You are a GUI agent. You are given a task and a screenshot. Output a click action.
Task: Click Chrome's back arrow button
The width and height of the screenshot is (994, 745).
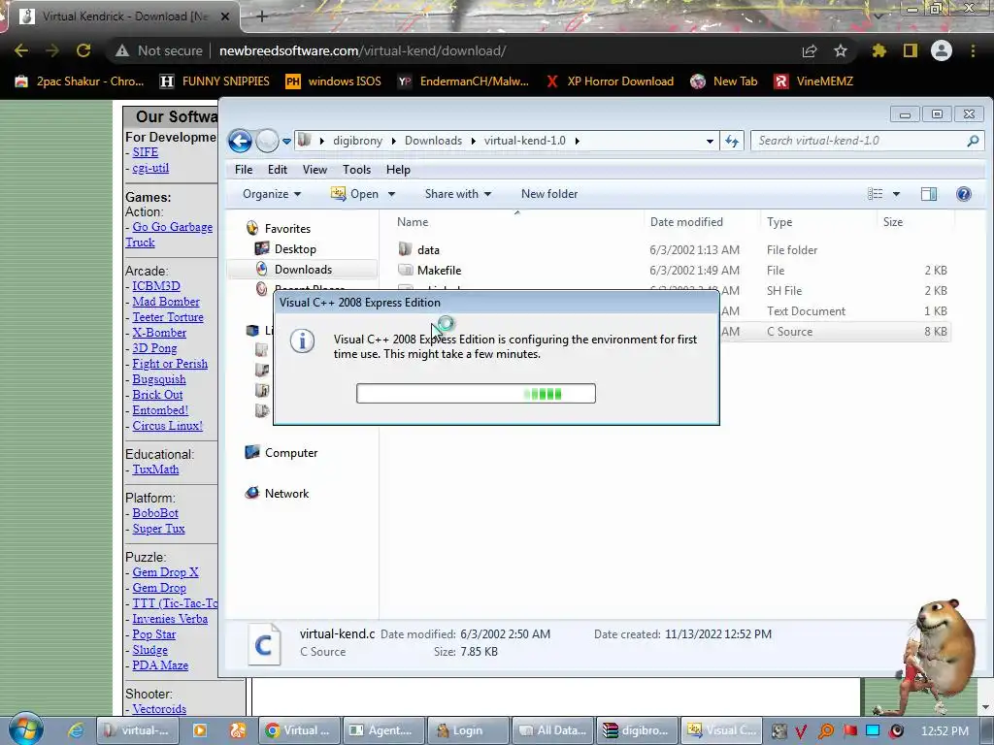pos(21,50)
